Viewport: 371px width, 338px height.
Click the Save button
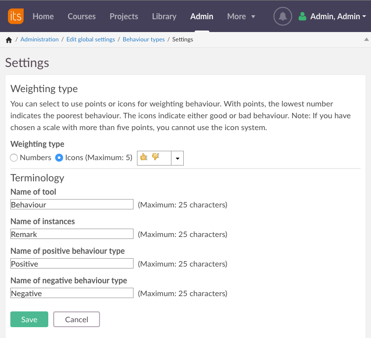click(29, 319)
